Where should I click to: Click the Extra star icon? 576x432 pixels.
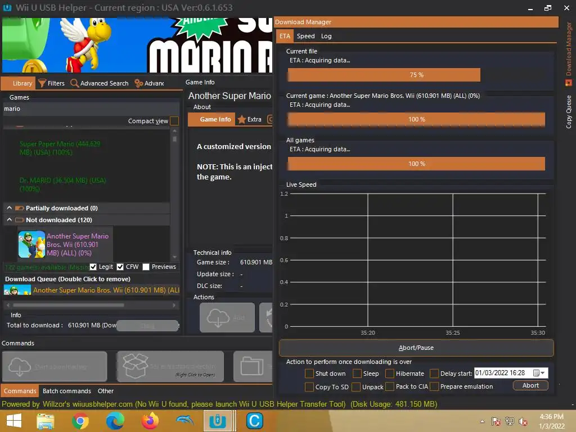point(241,119)
